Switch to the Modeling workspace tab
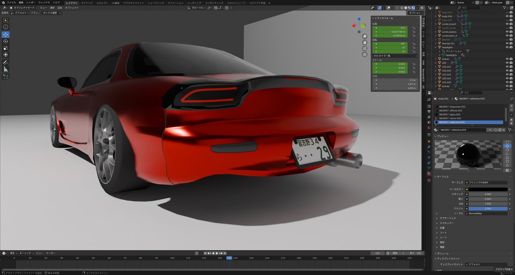This screenshot has height=275, width=515. [x=87, y=3]
